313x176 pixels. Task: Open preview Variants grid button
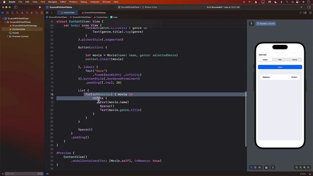(x=260, y=167)
